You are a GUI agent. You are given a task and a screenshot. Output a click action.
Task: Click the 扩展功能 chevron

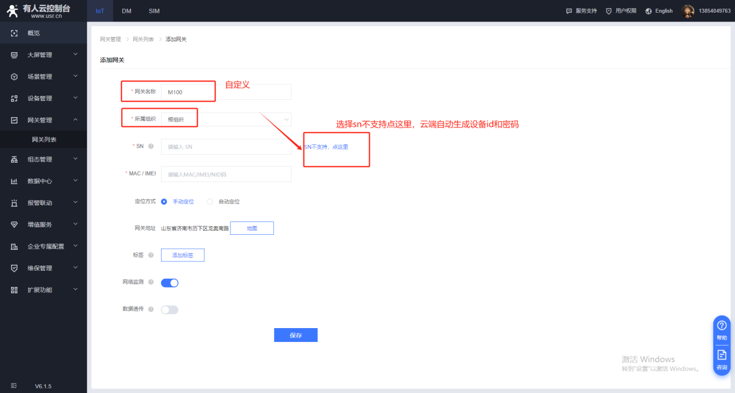point(75,289)
